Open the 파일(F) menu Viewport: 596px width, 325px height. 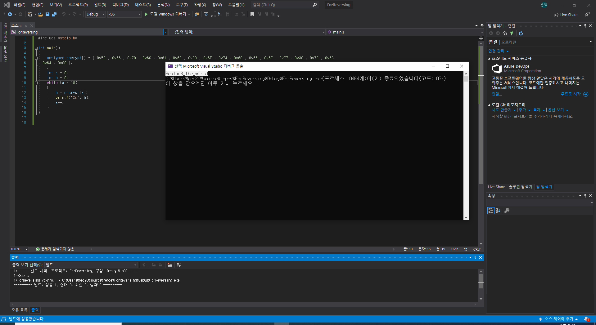click(x=19, y=5)
